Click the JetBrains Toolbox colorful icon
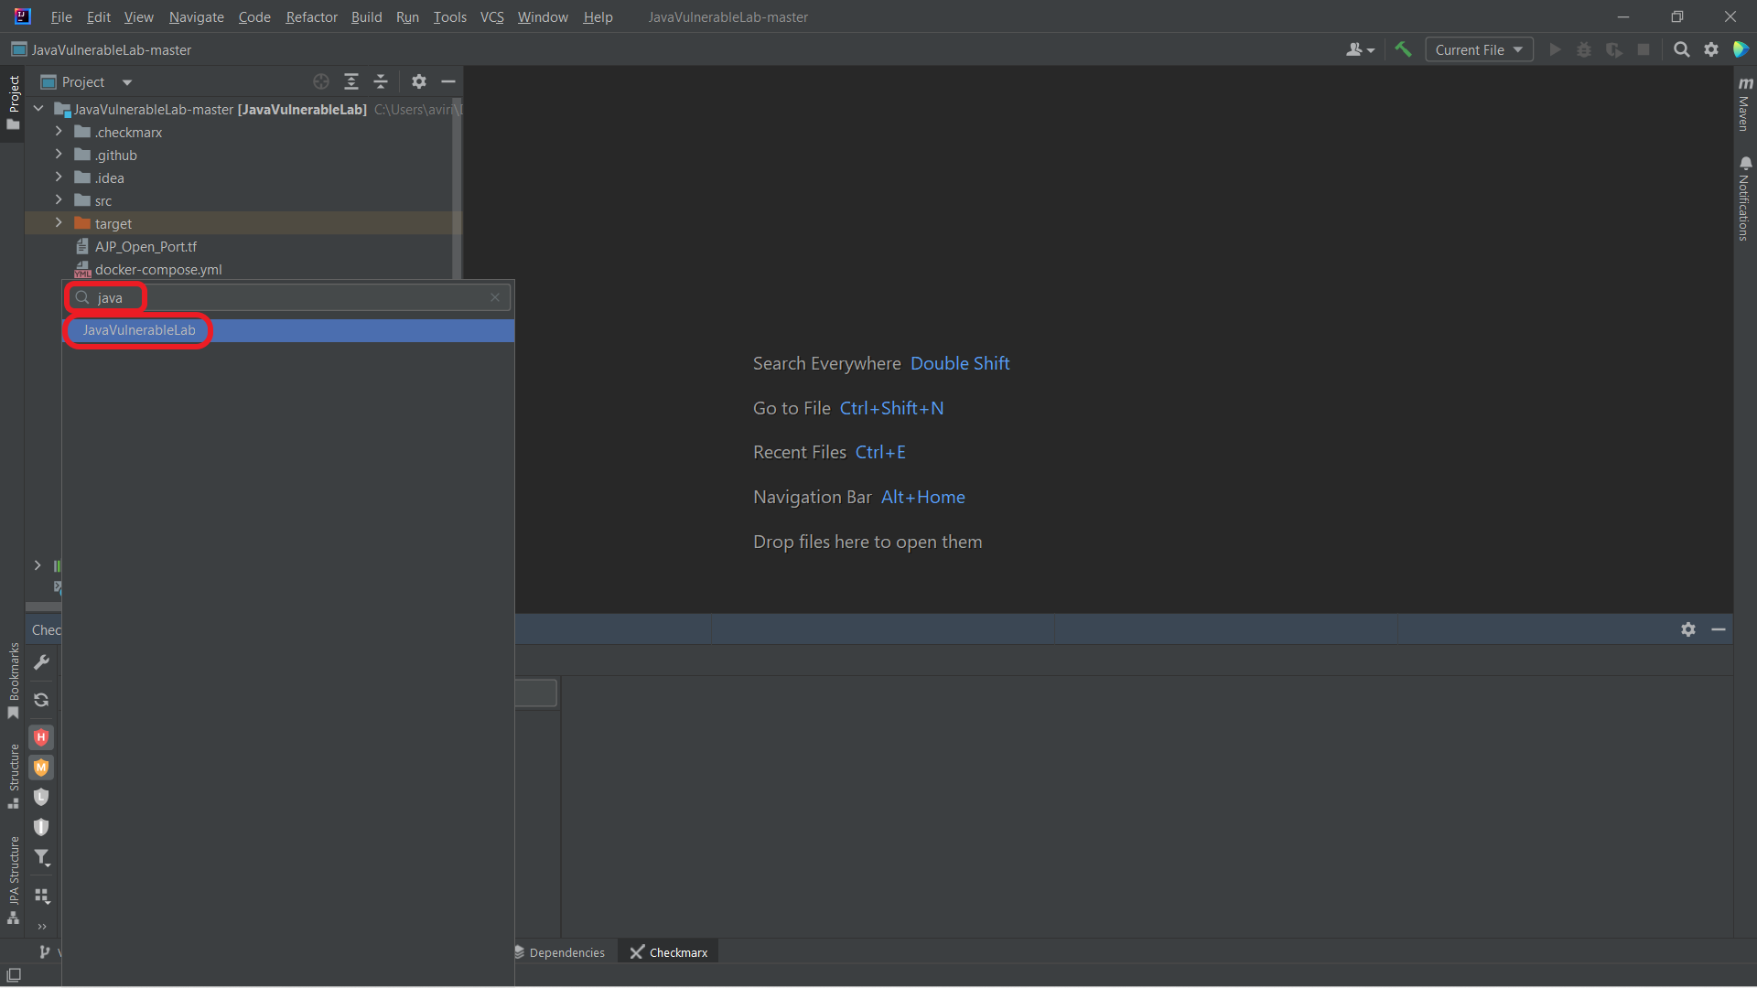1757x988 pixels. pyautogui.click(x=1741, y=49)
